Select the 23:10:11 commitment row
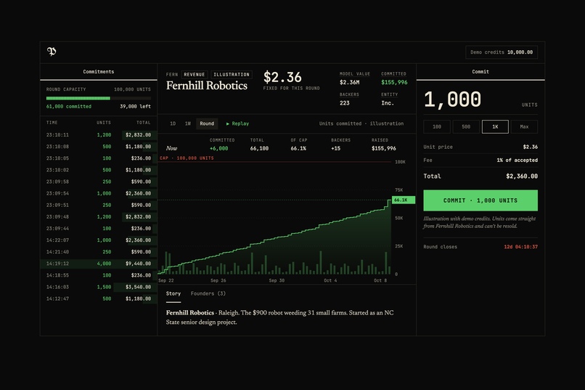Screen dimensions: 585x390 pyautogui.click(x=99, y=135)
